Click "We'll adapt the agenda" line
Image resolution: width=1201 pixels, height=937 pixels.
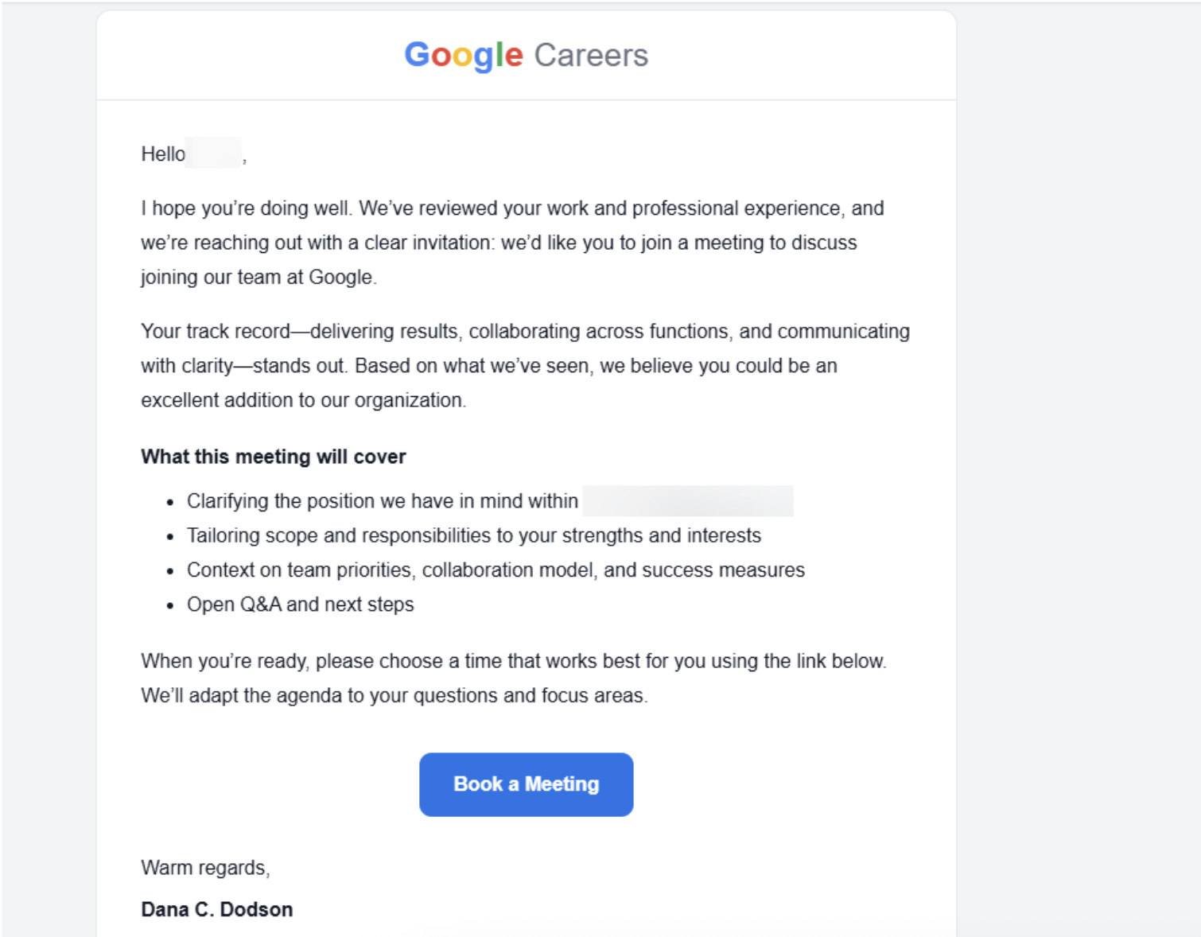pos(394,696)
